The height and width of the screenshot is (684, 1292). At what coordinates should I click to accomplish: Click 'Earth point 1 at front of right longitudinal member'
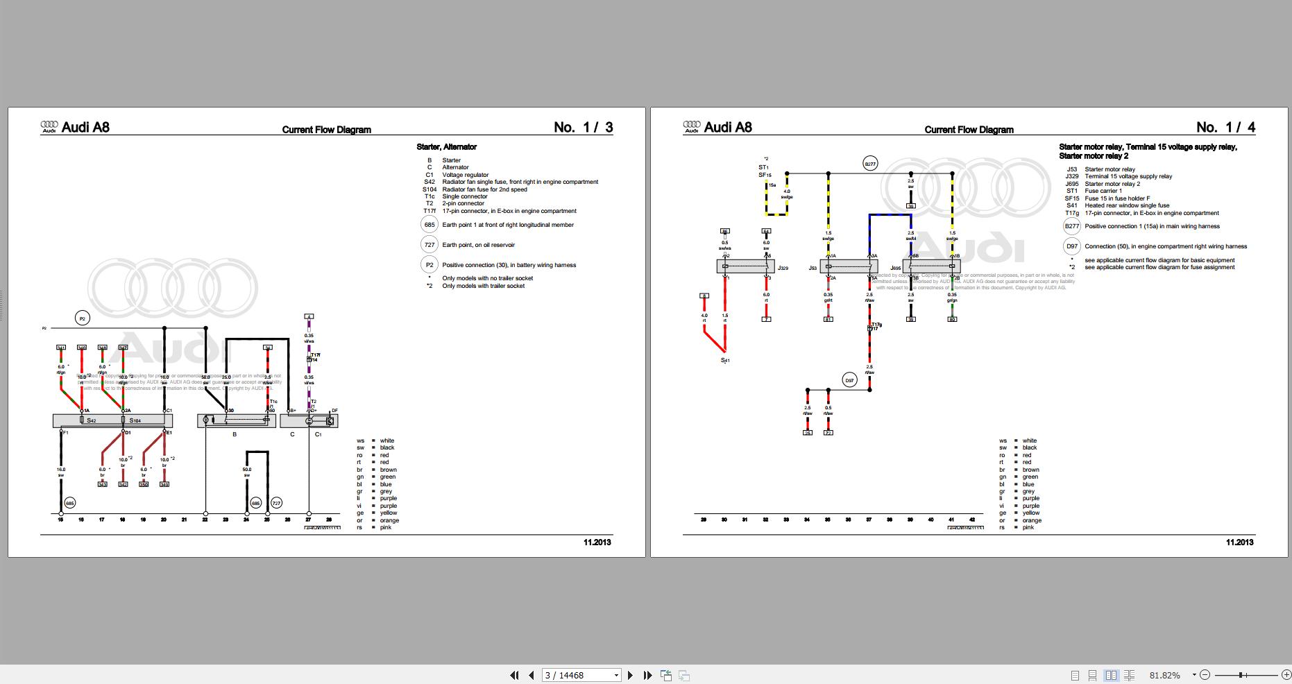pyautogui.click(x=508, y=225)
